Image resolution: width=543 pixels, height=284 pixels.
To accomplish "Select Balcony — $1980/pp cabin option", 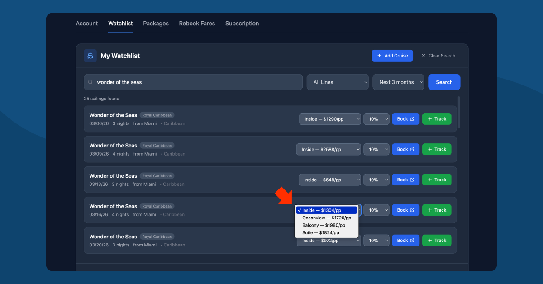I will point(324,225).
